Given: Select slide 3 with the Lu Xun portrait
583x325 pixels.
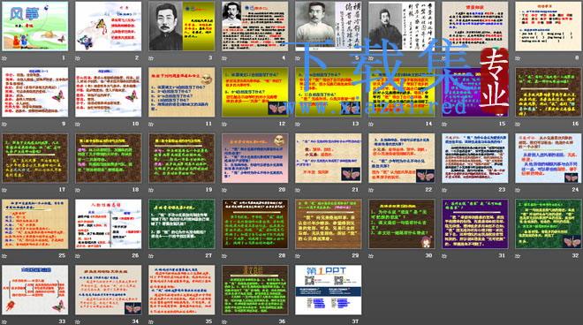Looking at the screenshot, I should 182,26.
